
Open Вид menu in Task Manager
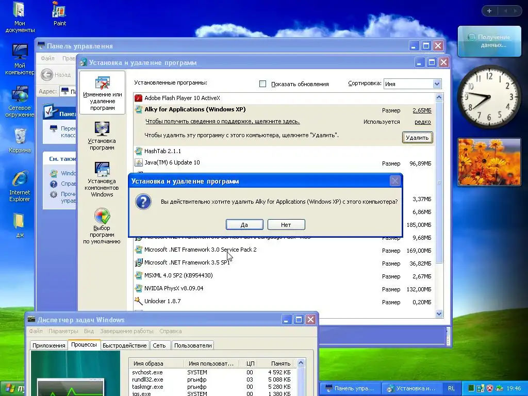point(89,331)
